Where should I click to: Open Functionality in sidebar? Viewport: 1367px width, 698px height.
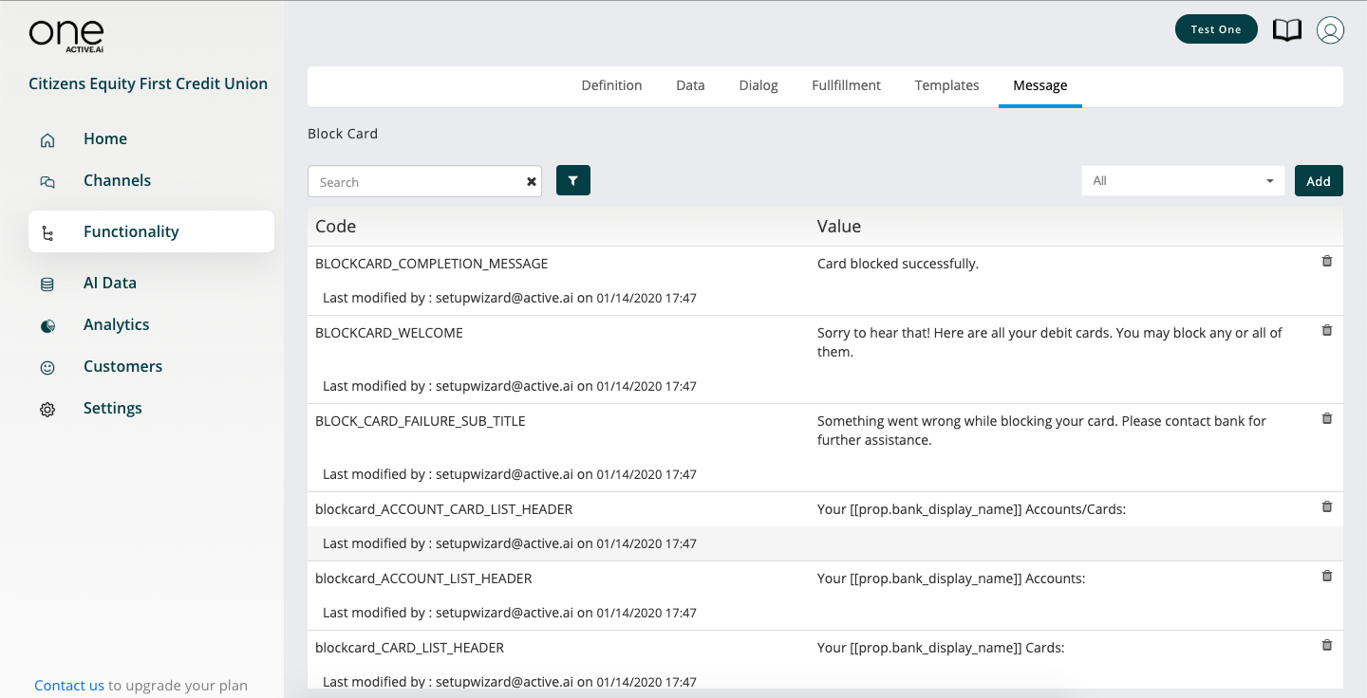click(x=151, y=231)
